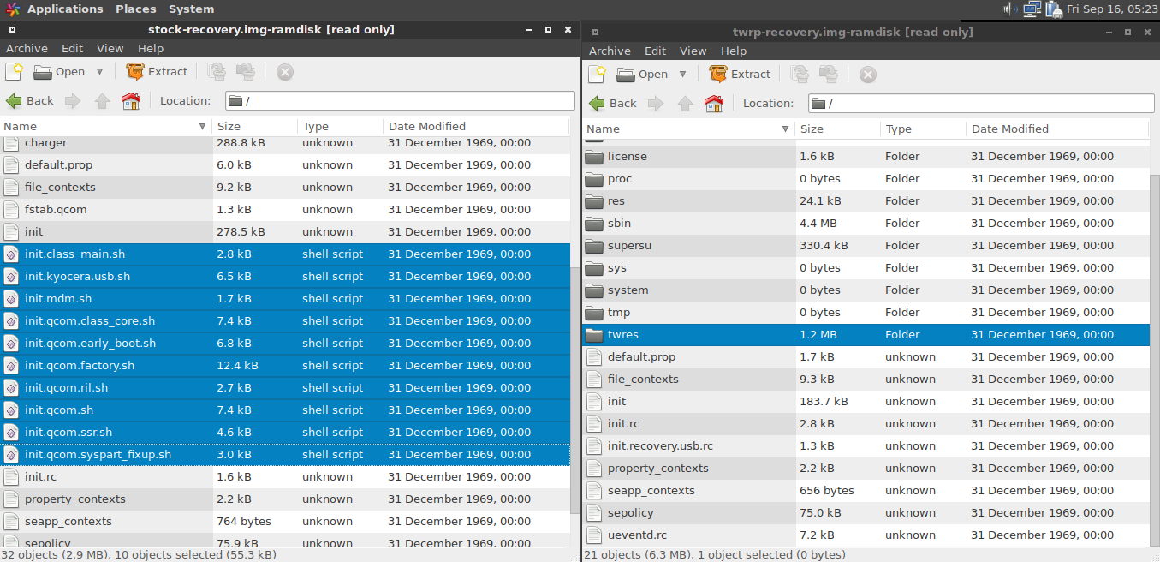Screen dimensions: 1160x562
Task: Expand Open recent dropdown arrow in twrp-recovery window
Action: coord(682,75)
